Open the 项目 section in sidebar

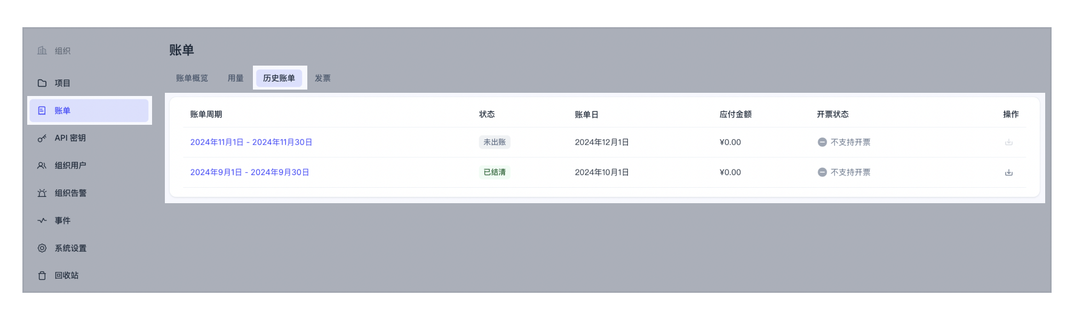pyautogui.click(x=63, y=83)
